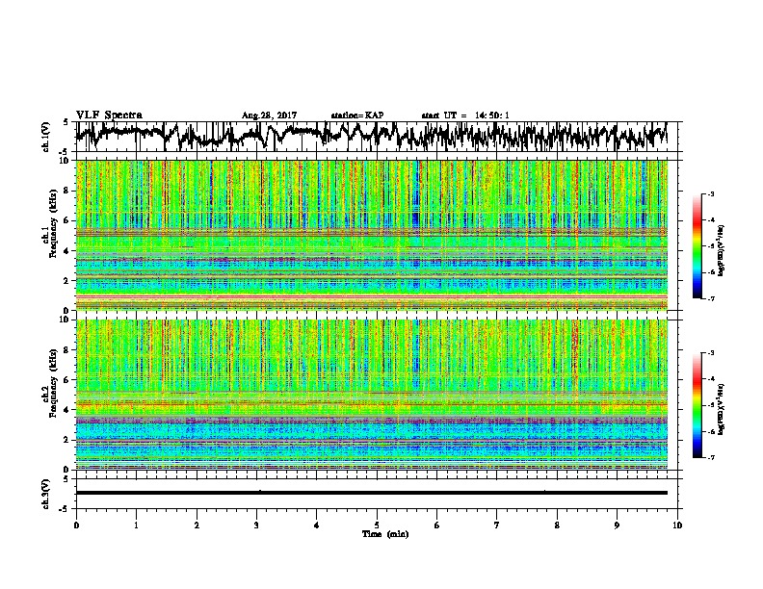This screenshot has width=763, height=589.
Task: Click the ch.2 color scale bar
Action: coord(697,405)
